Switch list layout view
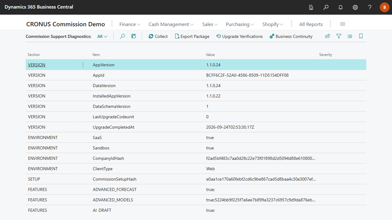Image resolution: width=392 pixels, height=220 pixels. [350, 36]
